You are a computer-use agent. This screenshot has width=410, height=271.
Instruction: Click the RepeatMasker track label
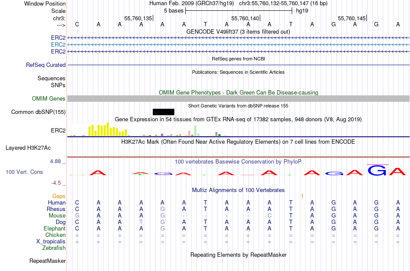47,261
